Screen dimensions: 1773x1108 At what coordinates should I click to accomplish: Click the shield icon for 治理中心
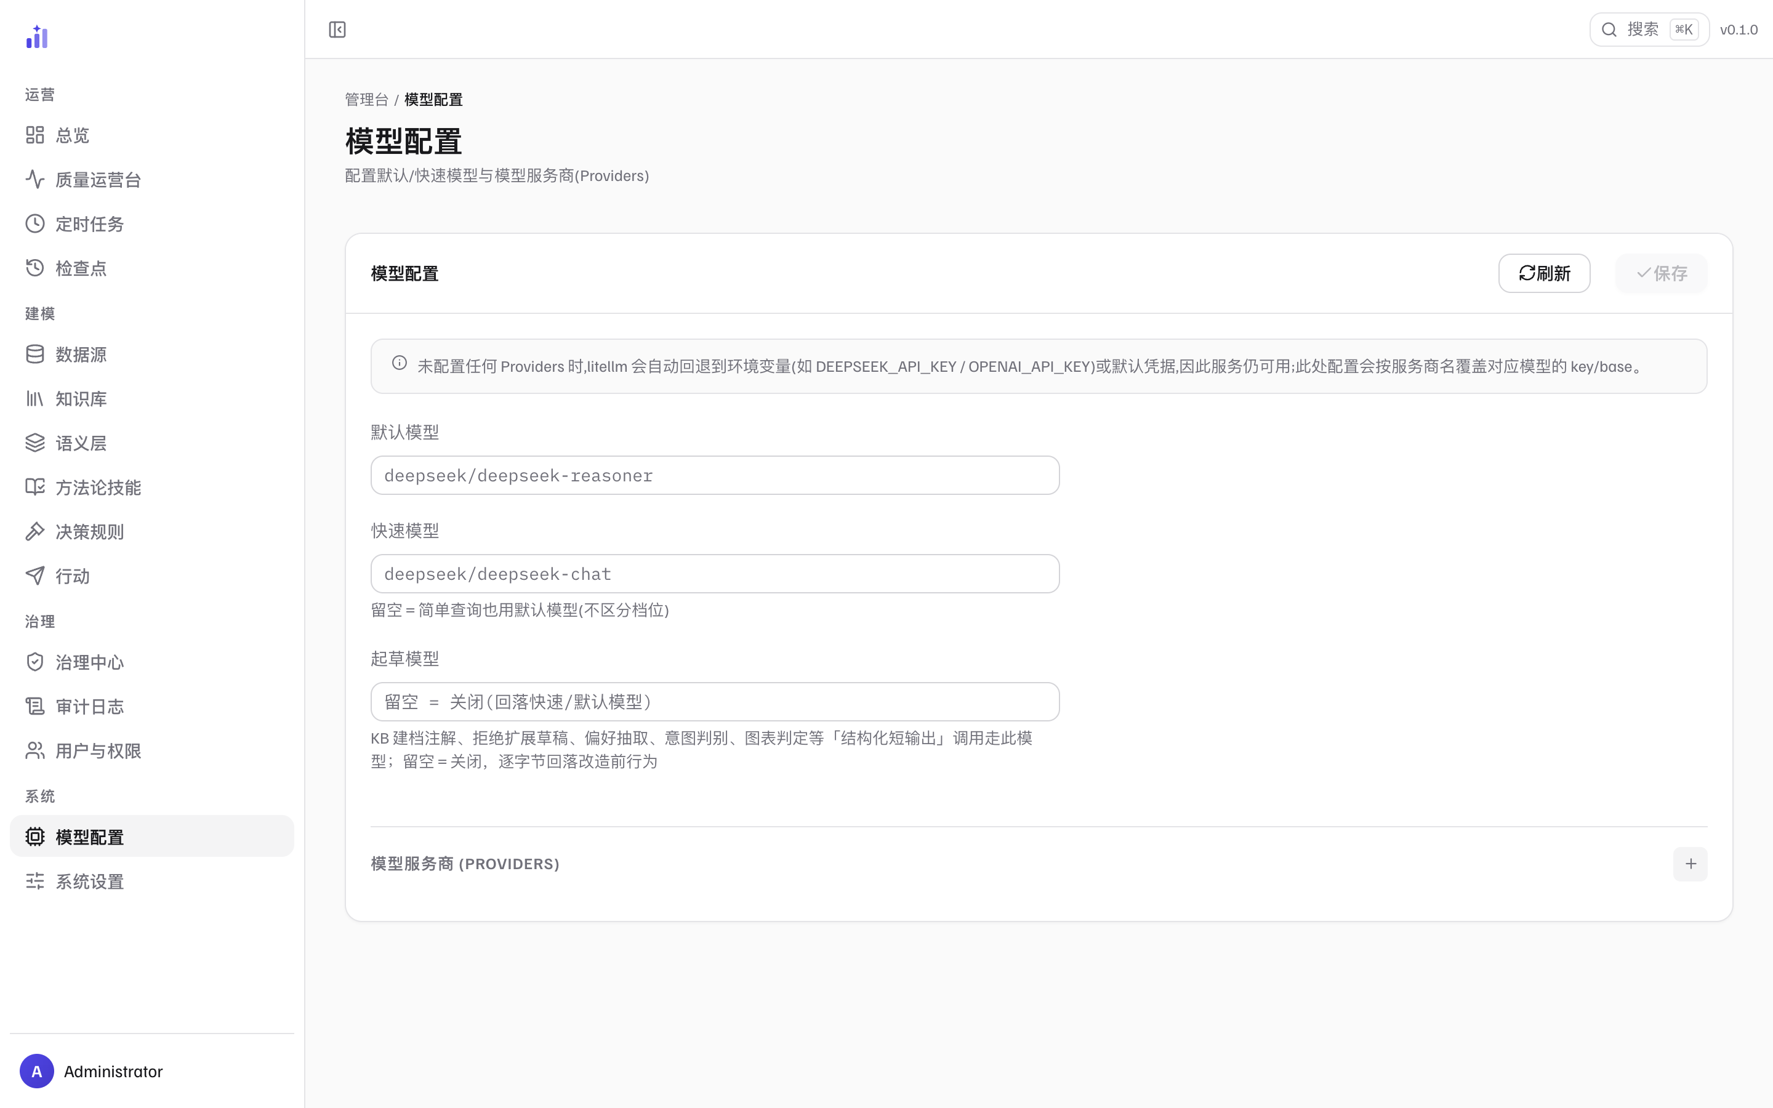35,662
